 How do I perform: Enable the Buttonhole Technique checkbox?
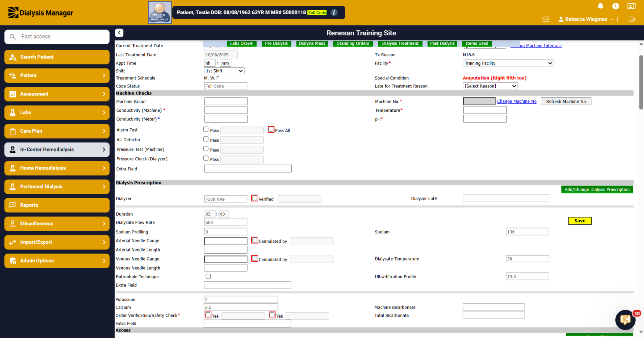click(208, 276)
